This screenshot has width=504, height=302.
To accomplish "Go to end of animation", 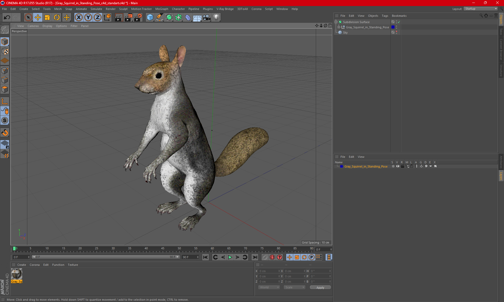I will [x=255, y=257].
